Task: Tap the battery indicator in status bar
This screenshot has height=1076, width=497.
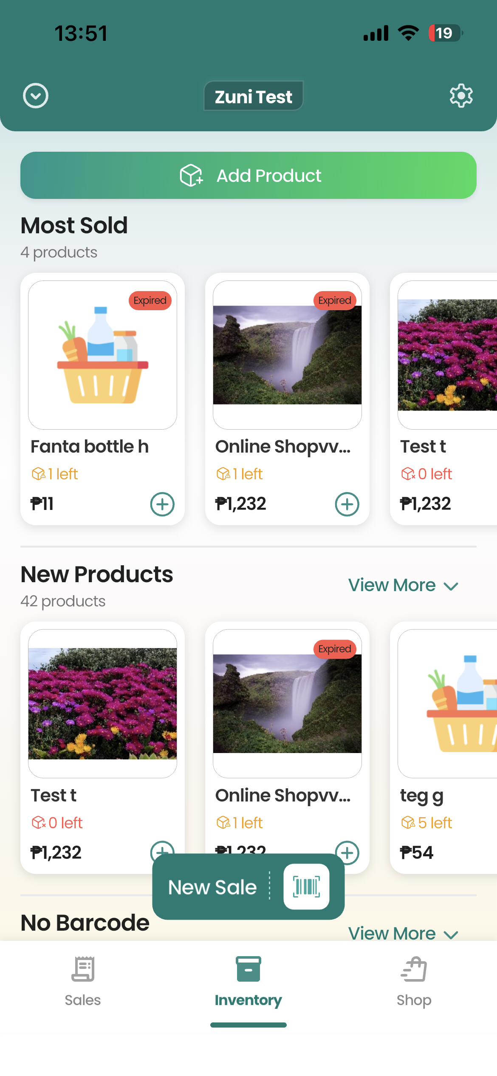Action: click(444, 33)
